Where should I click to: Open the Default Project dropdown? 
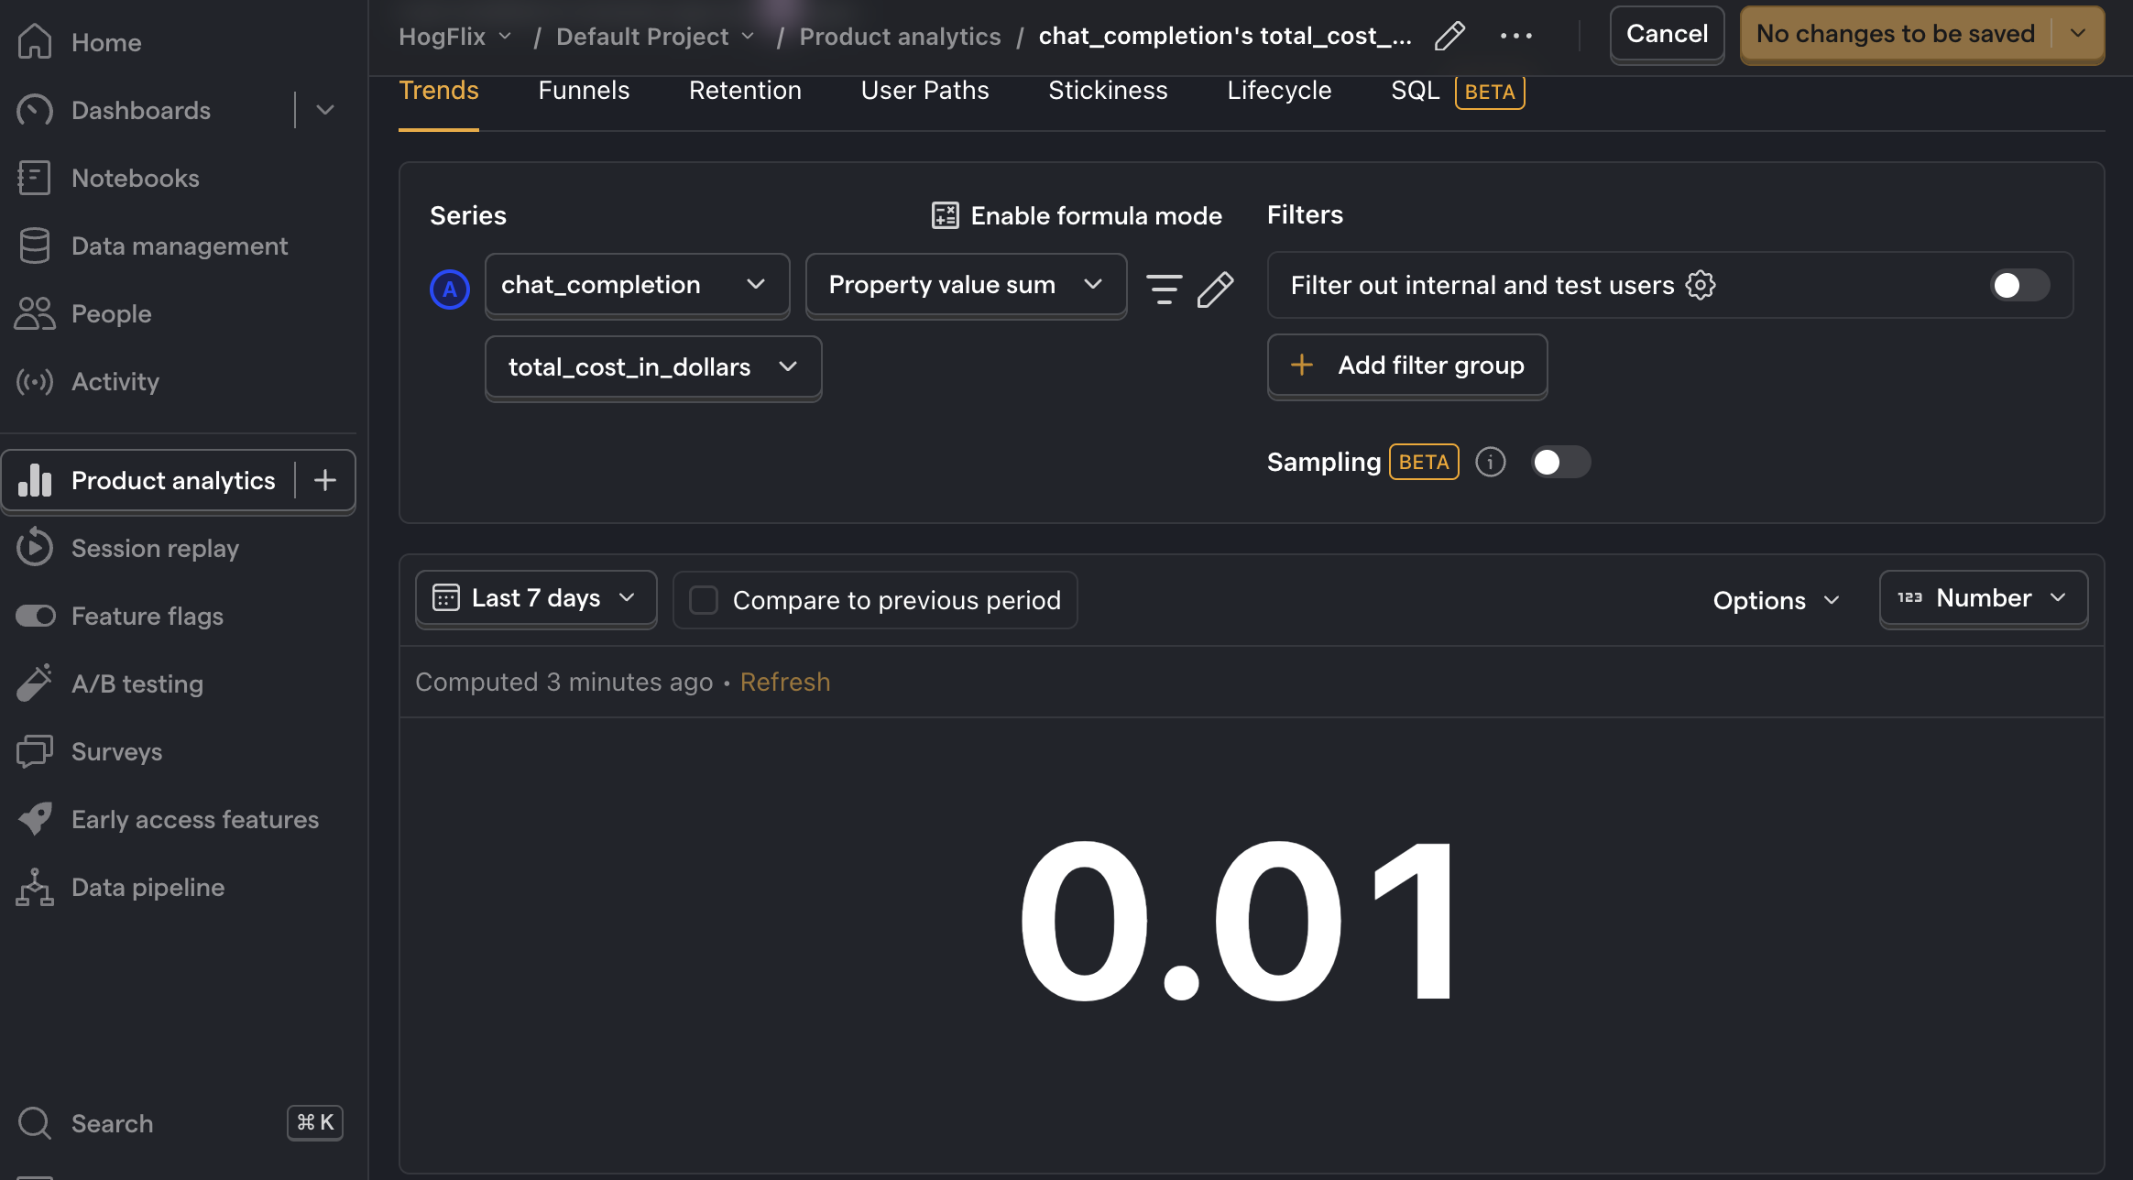pyautogui.click(x=655, y=37)
